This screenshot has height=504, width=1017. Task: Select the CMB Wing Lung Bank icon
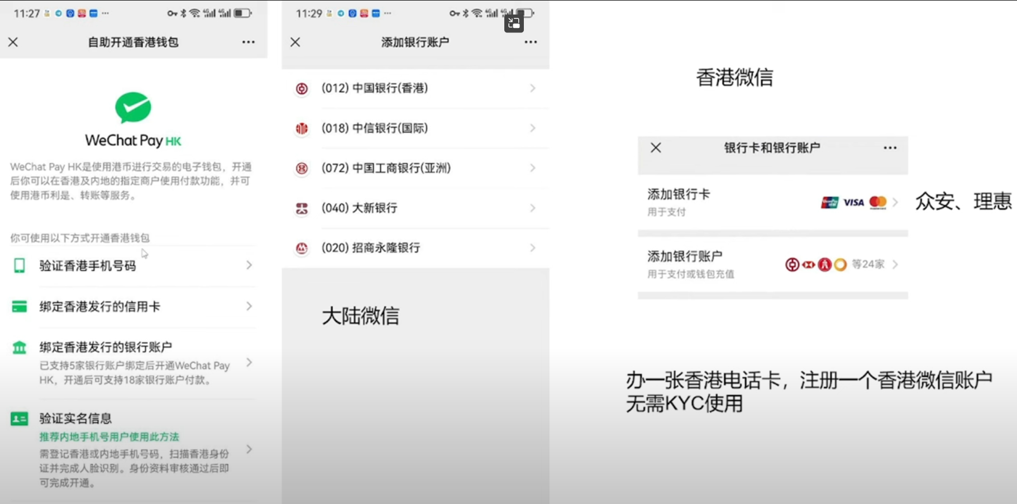(302, 248)
